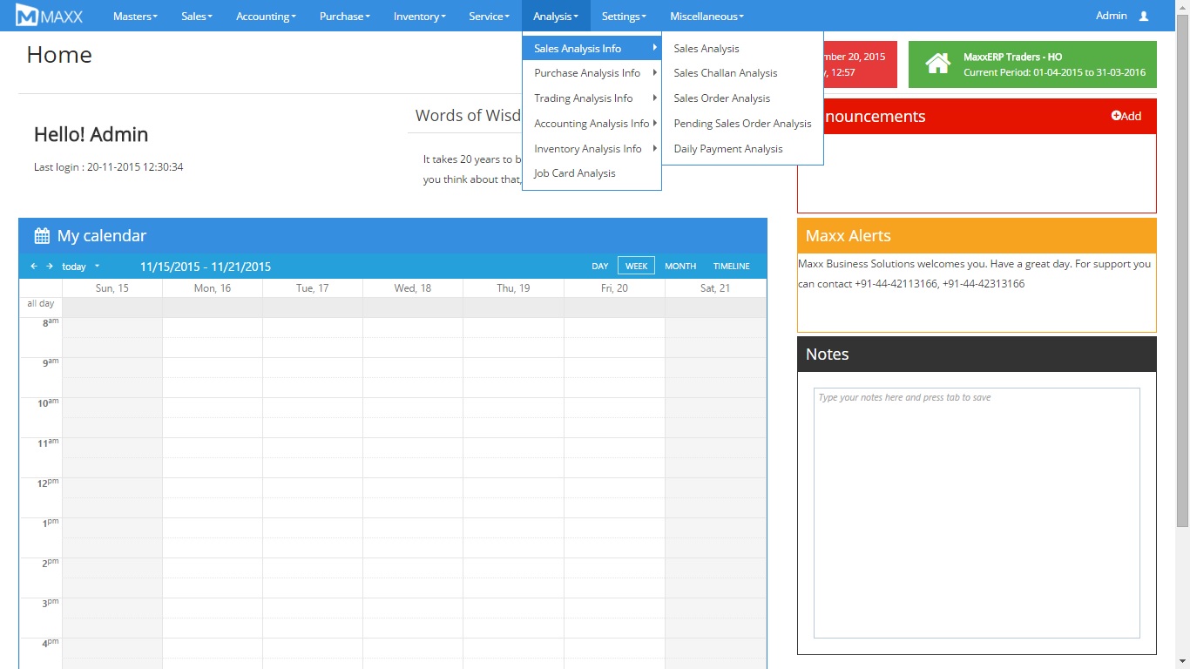
Task: Click the home icon for MaxxERP Traders
Action: [937, 64]
